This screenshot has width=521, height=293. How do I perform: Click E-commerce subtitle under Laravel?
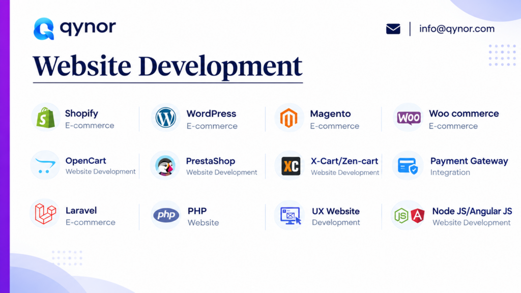coord(91,222)
